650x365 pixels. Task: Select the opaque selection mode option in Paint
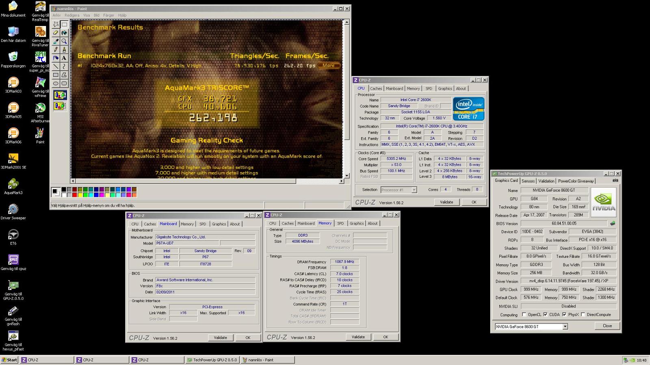(x=60, y=95)
